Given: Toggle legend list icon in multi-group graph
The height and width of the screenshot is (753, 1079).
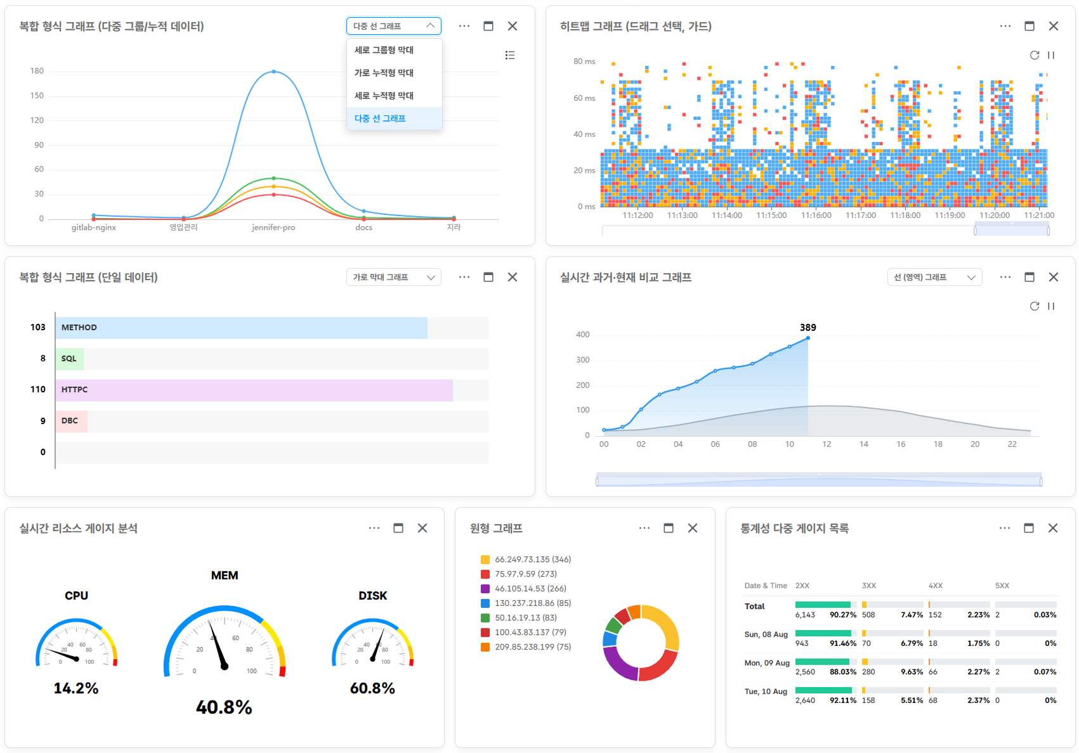Looking at the screenshot, I should pos(509,55).
